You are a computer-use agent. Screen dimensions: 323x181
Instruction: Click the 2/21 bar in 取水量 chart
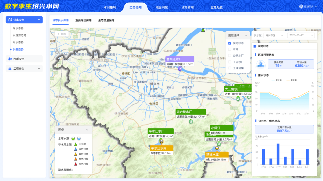click(307, 157)
